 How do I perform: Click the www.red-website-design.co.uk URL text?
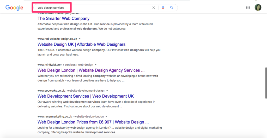[57, 39]
